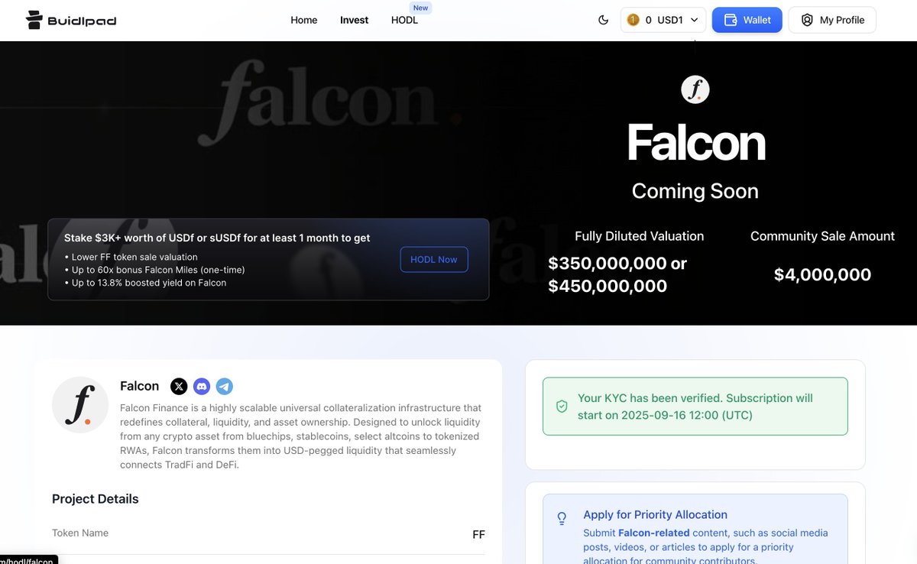Viewport: 917px width, 564px height.
Task: Click the Apply for Priority Allocation heading
Action: (656, 514)
